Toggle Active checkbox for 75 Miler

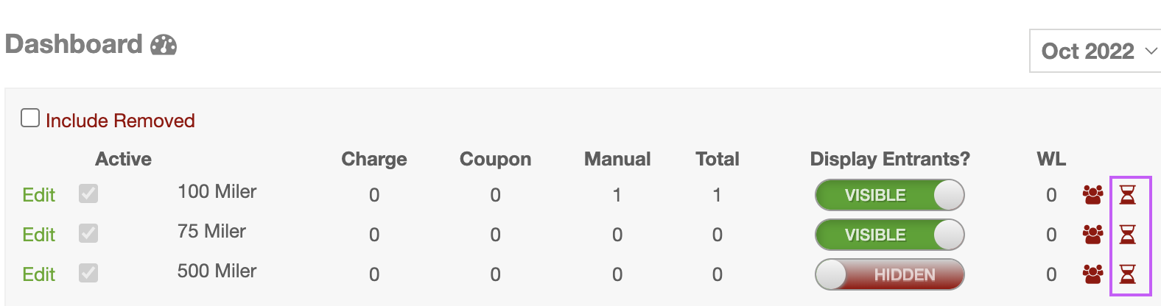(x=88, y=233)
